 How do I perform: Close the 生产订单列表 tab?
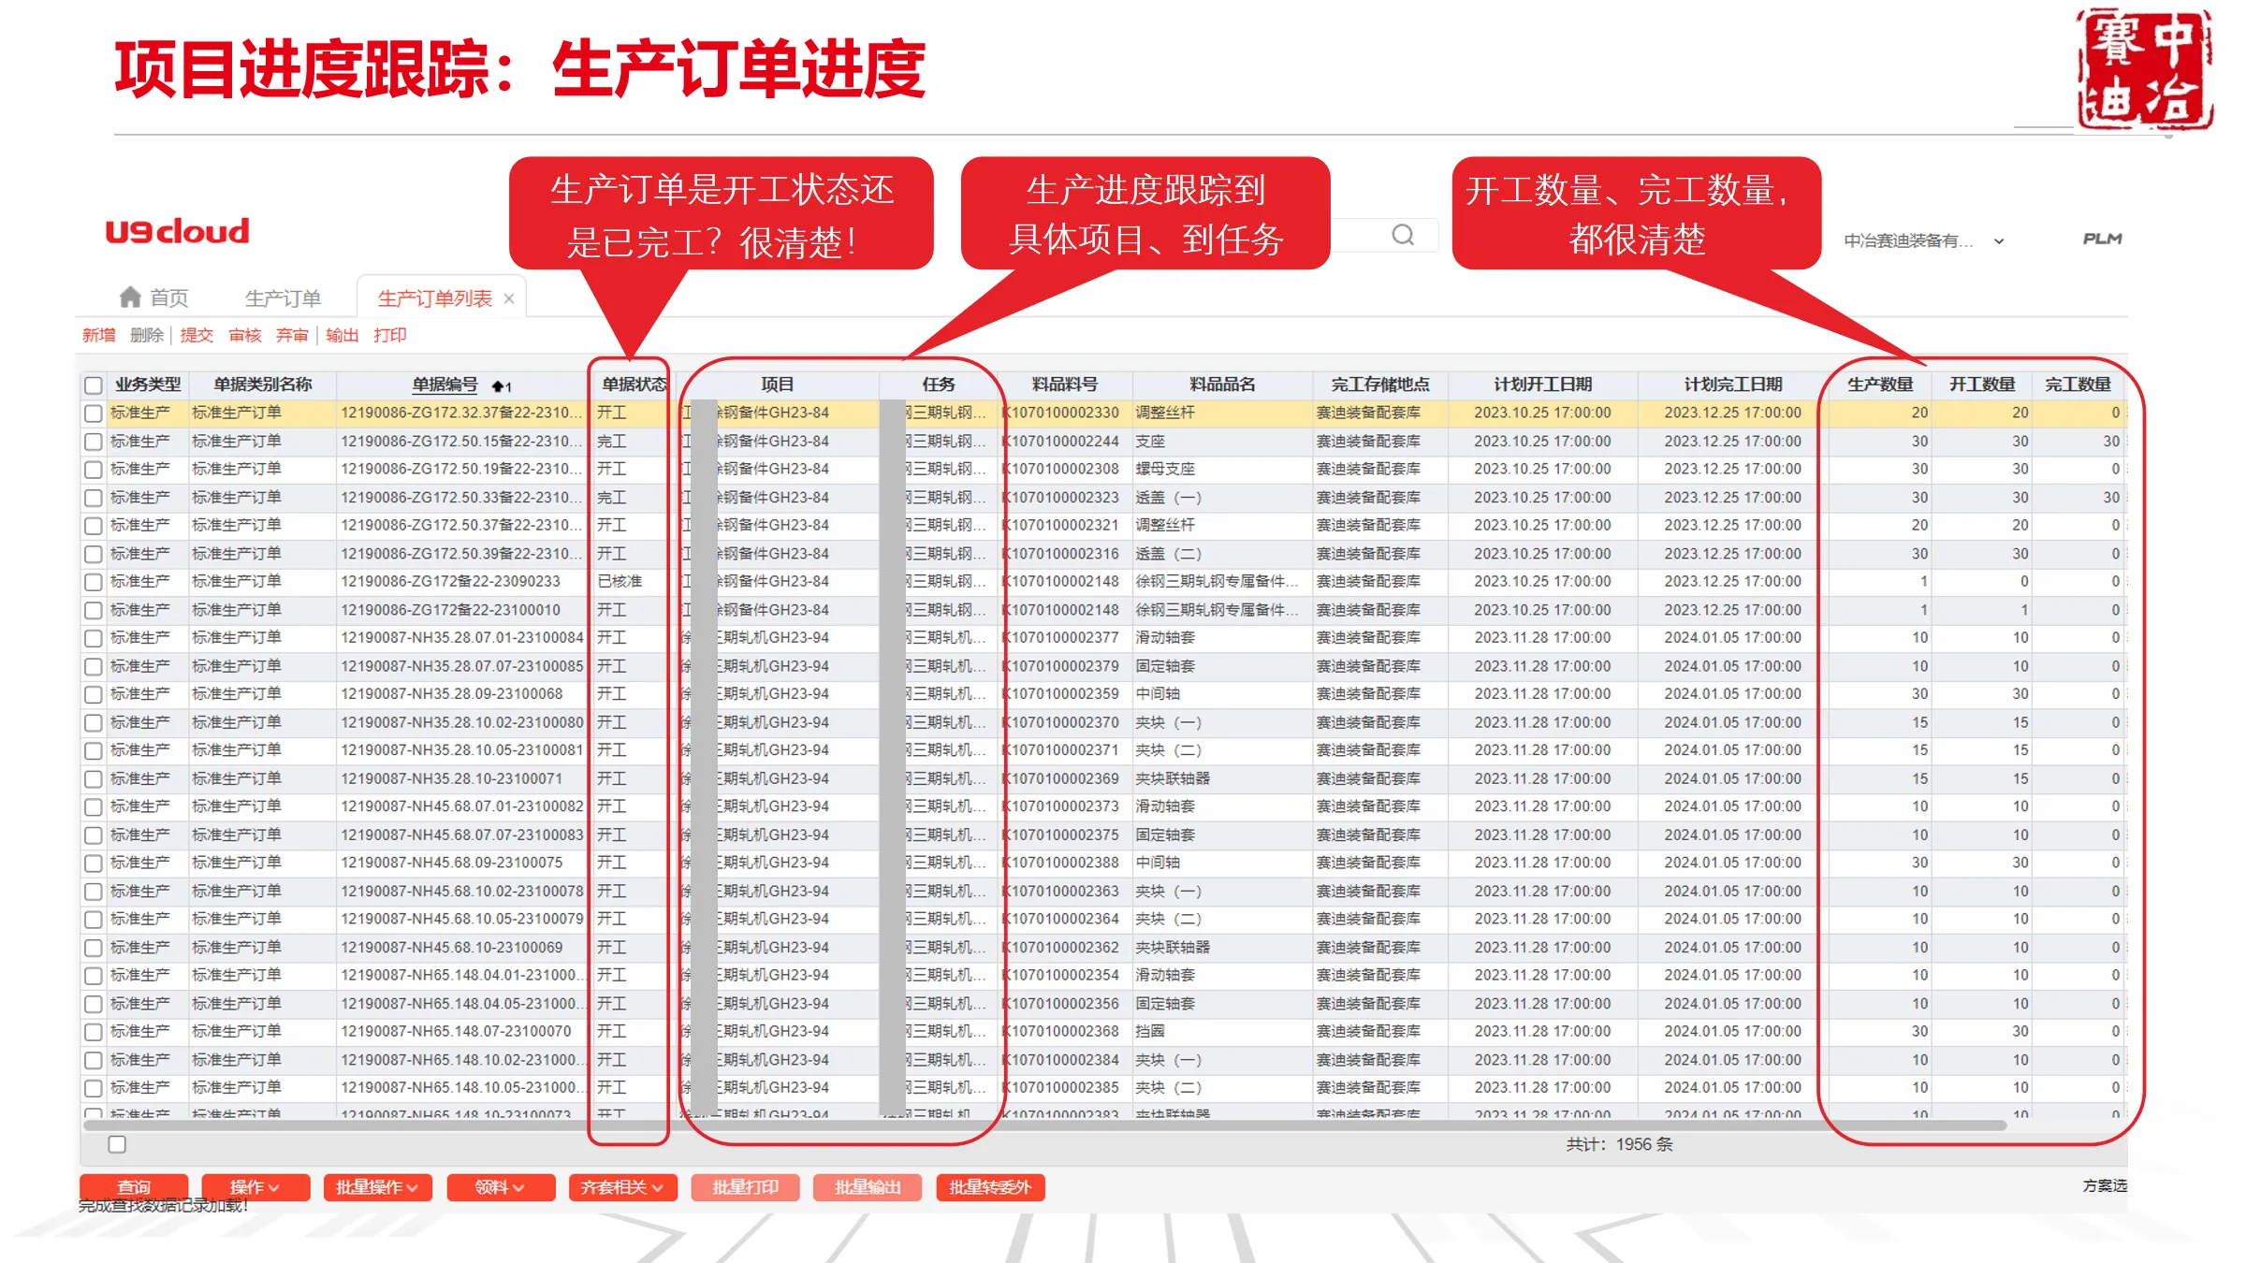click(x=509, y=298)
